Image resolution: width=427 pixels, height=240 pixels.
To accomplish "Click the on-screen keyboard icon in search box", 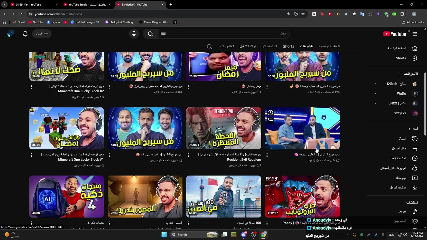I will point(163,34).
